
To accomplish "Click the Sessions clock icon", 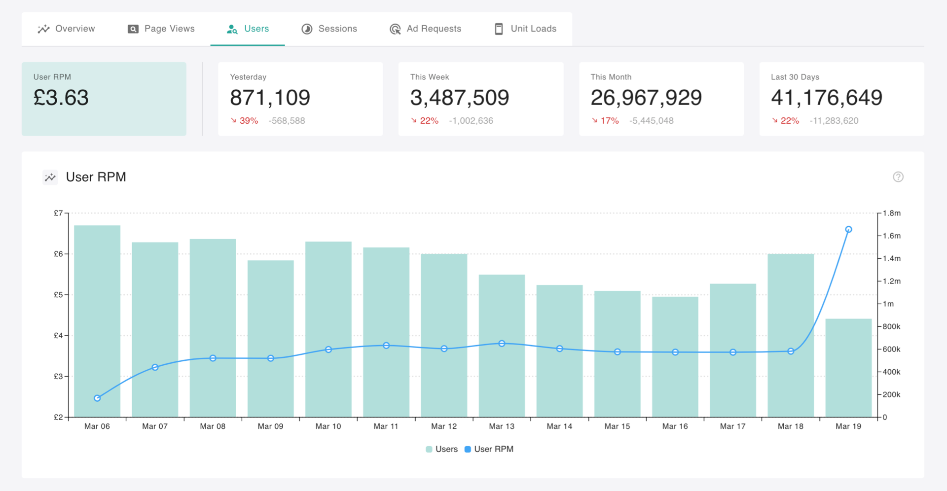I will click(307, 29).
